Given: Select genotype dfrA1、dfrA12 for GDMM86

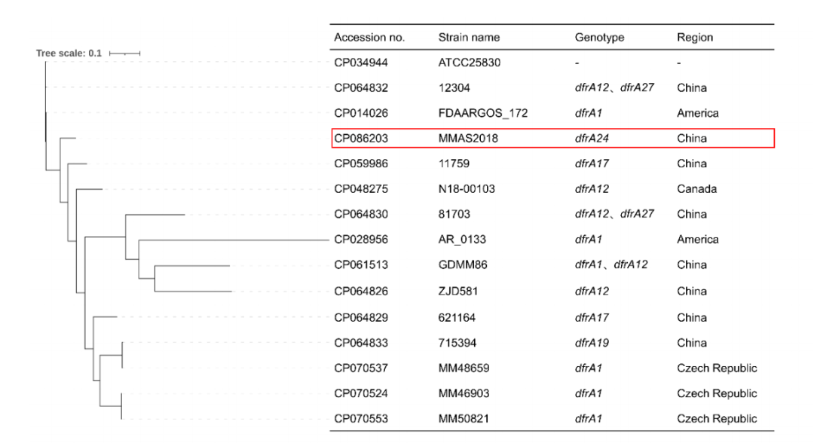Looking at the screenshot, I should pyautogui.click(x=607, y=266).
